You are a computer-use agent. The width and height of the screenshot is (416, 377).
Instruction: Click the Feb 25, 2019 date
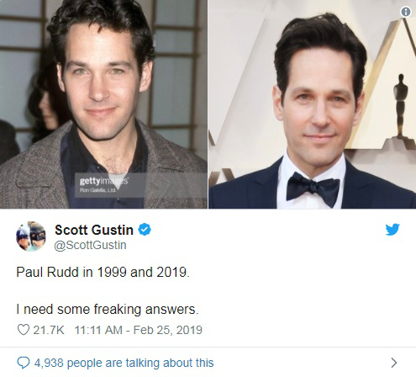[x=167, y=330]
